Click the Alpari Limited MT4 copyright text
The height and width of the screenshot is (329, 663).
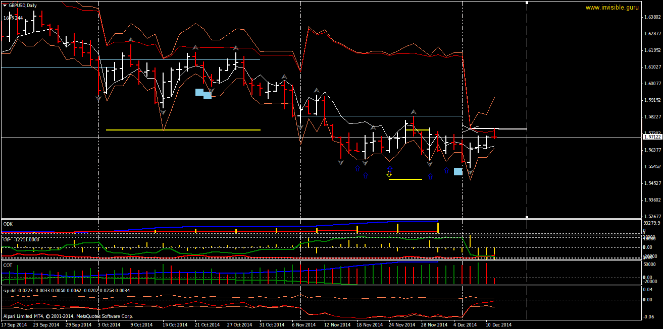click(x=68, y=316)
